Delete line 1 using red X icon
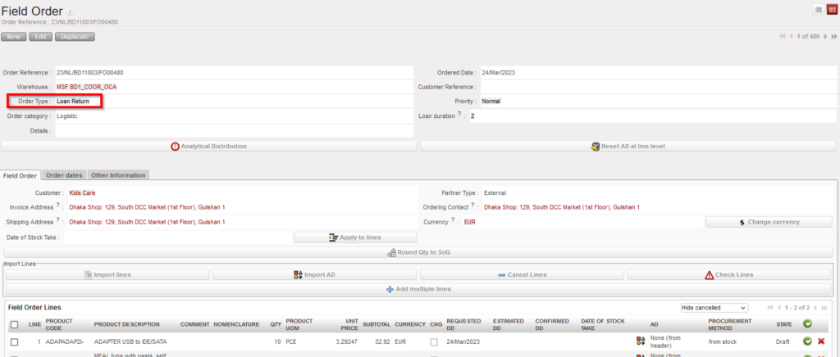Image resolution: width=840 pixels, height=357 pixels. [821, 341]
